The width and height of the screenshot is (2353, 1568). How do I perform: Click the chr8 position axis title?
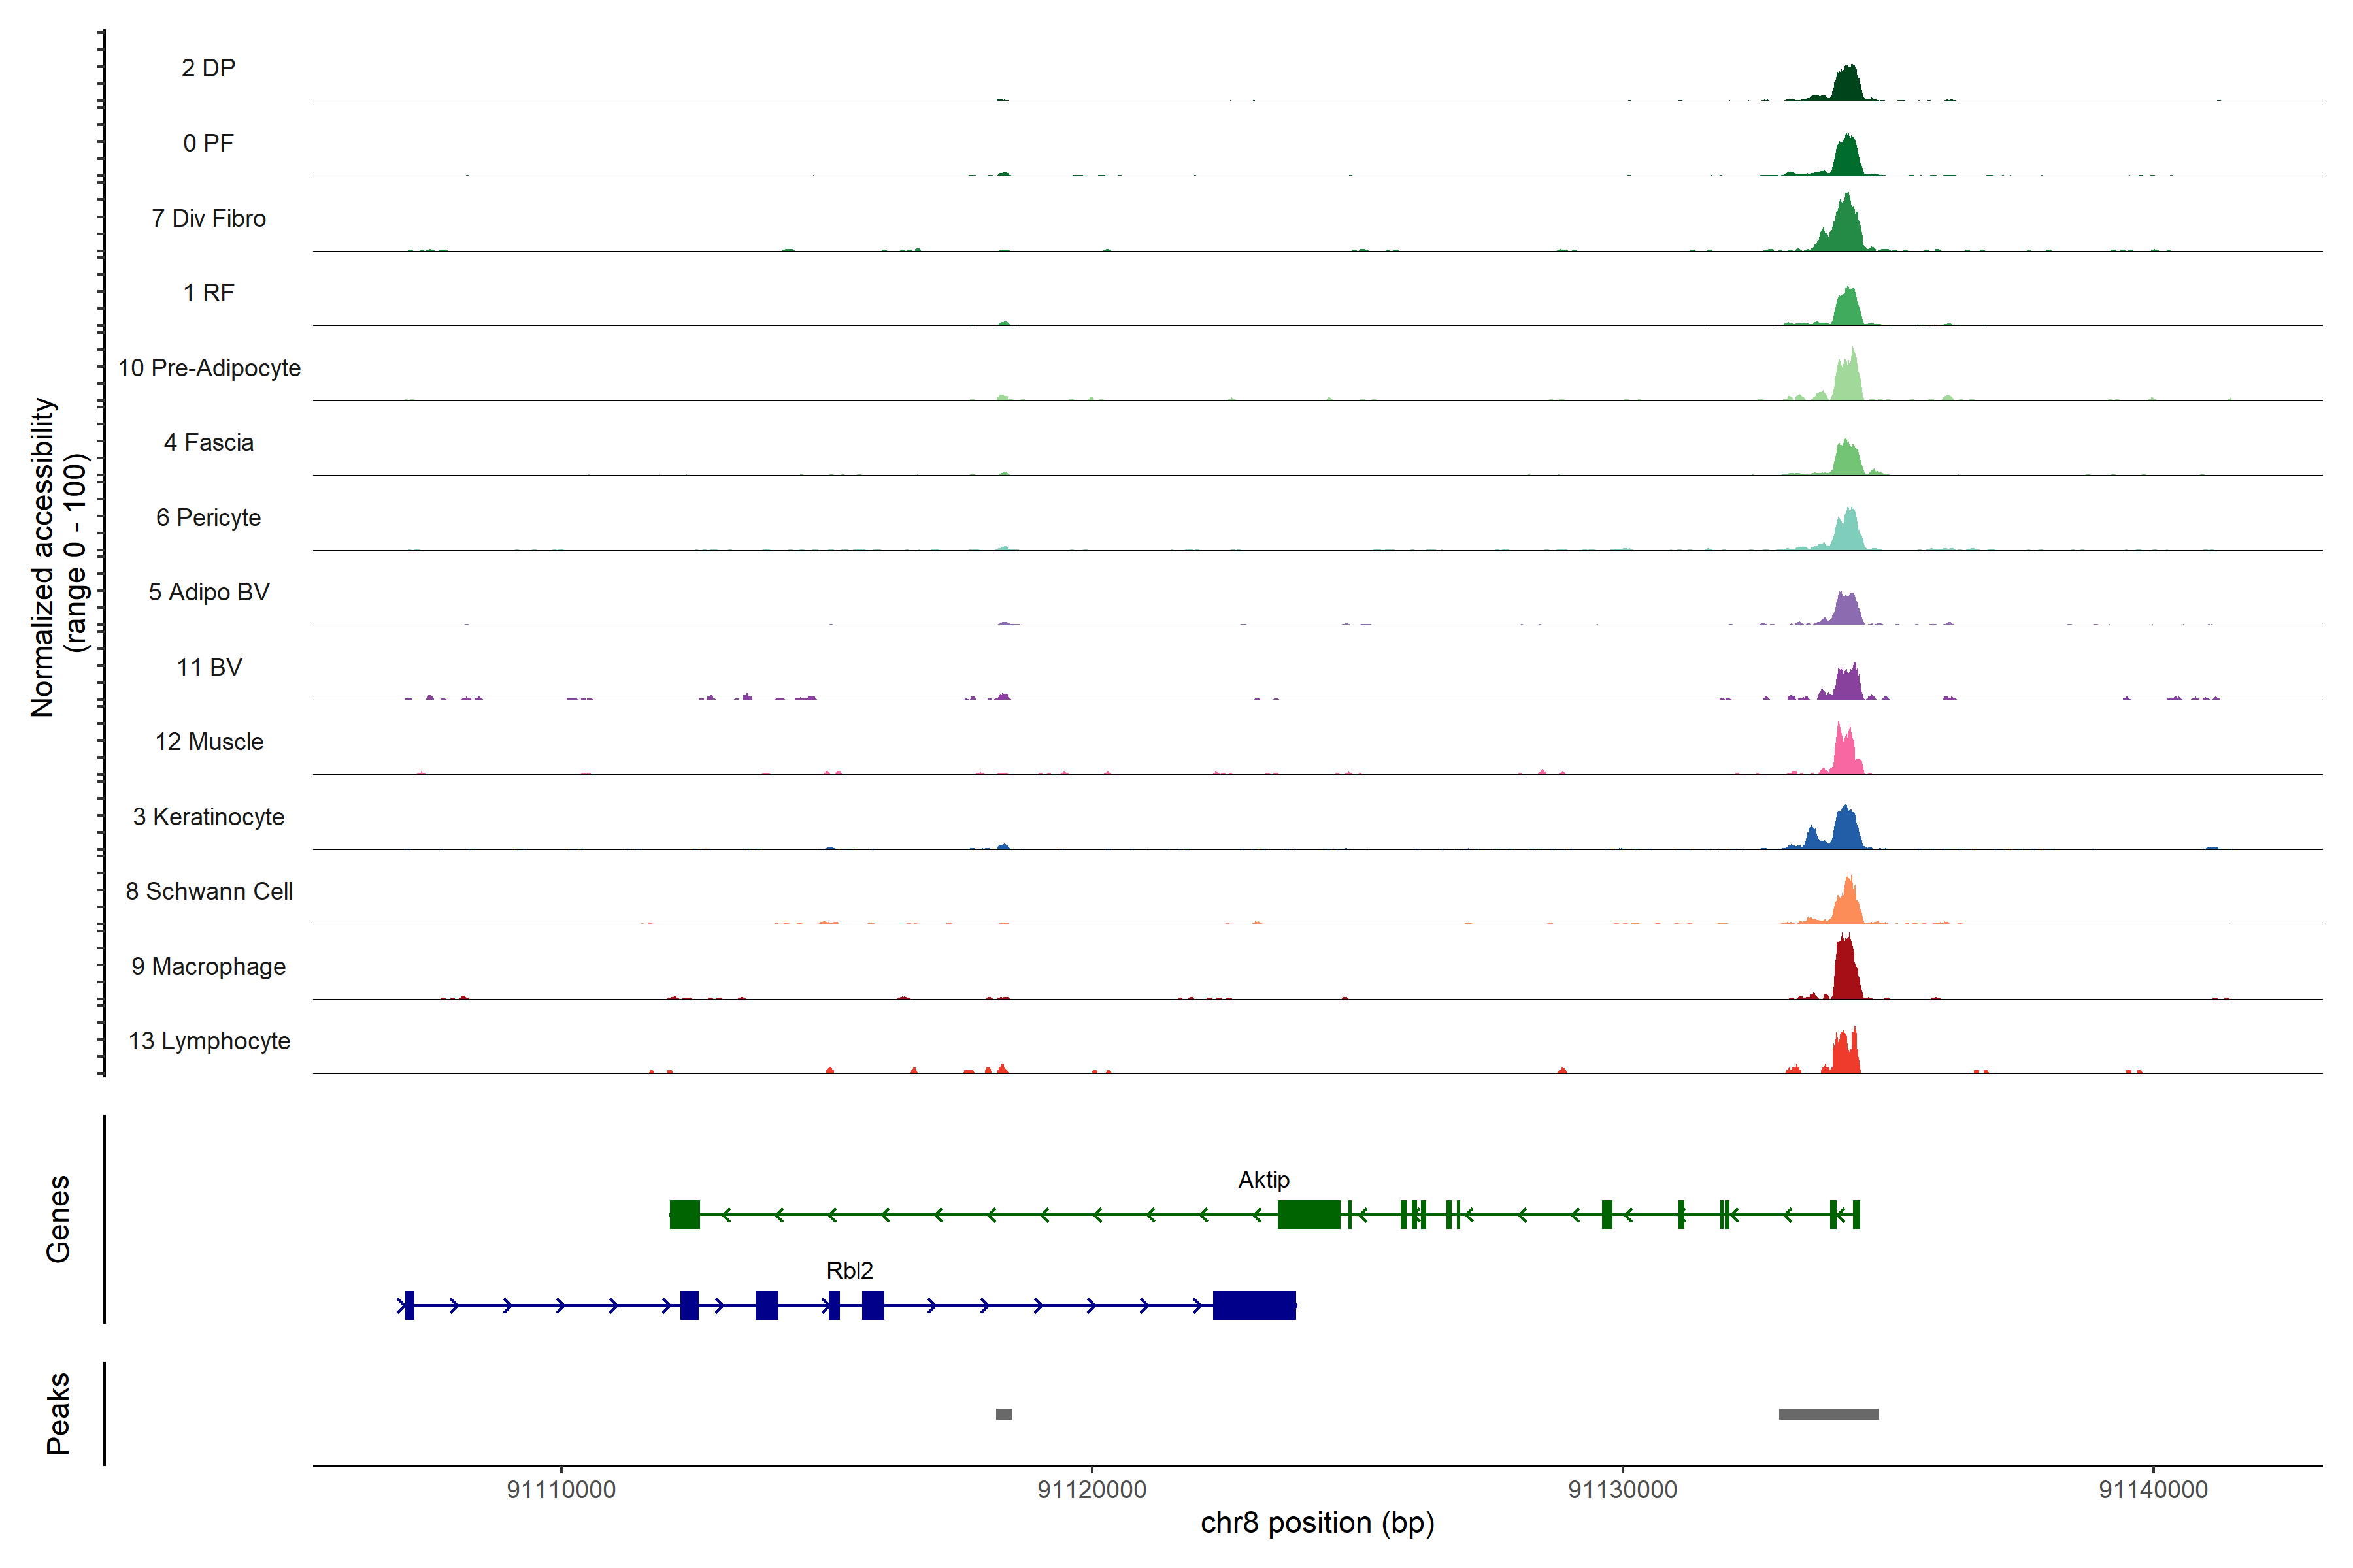(1316, 1523)
